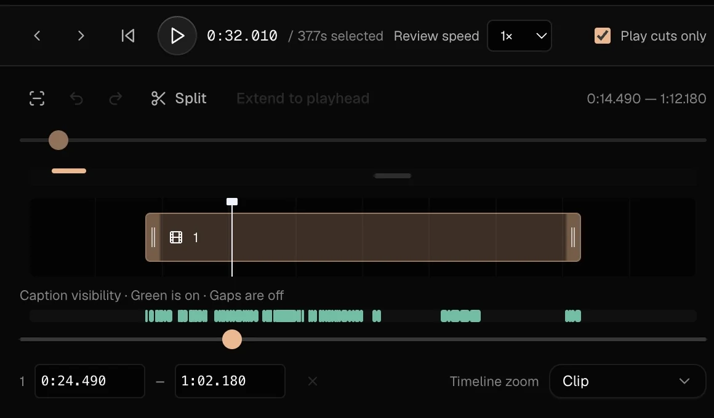Click the end time field 1:02.180

(230, 381)
